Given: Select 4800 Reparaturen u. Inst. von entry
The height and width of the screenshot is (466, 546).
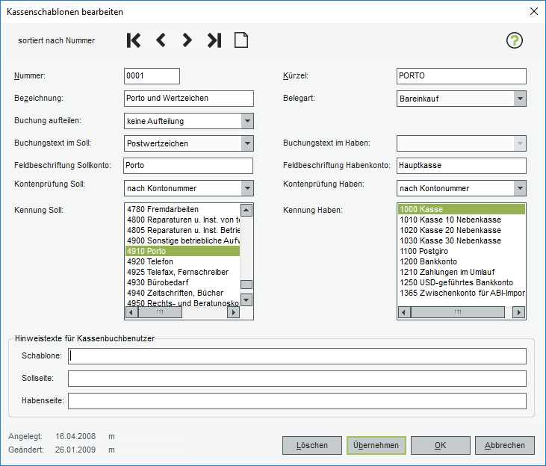Looking at the screenshot, I should [x=182, y=220].
